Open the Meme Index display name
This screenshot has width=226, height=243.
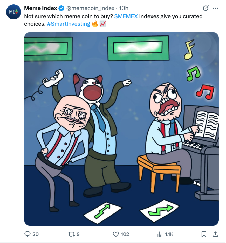click(x=41, y=8)
